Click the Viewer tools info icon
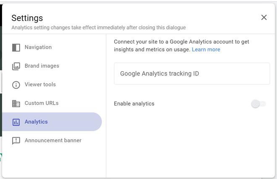Viewport: 277px width, 179px height. (x=16, y=85)
